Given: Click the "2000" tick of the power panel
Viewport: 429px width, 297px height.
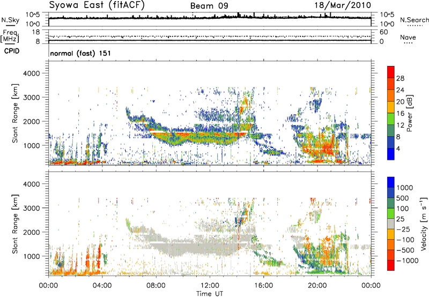Looking at the screenshot, I should coord(31,122).
